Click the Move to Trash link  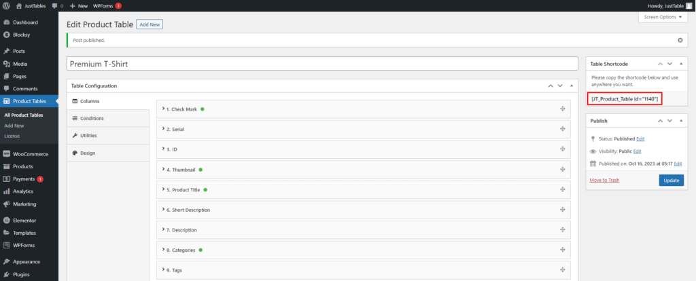click(604, 180)
